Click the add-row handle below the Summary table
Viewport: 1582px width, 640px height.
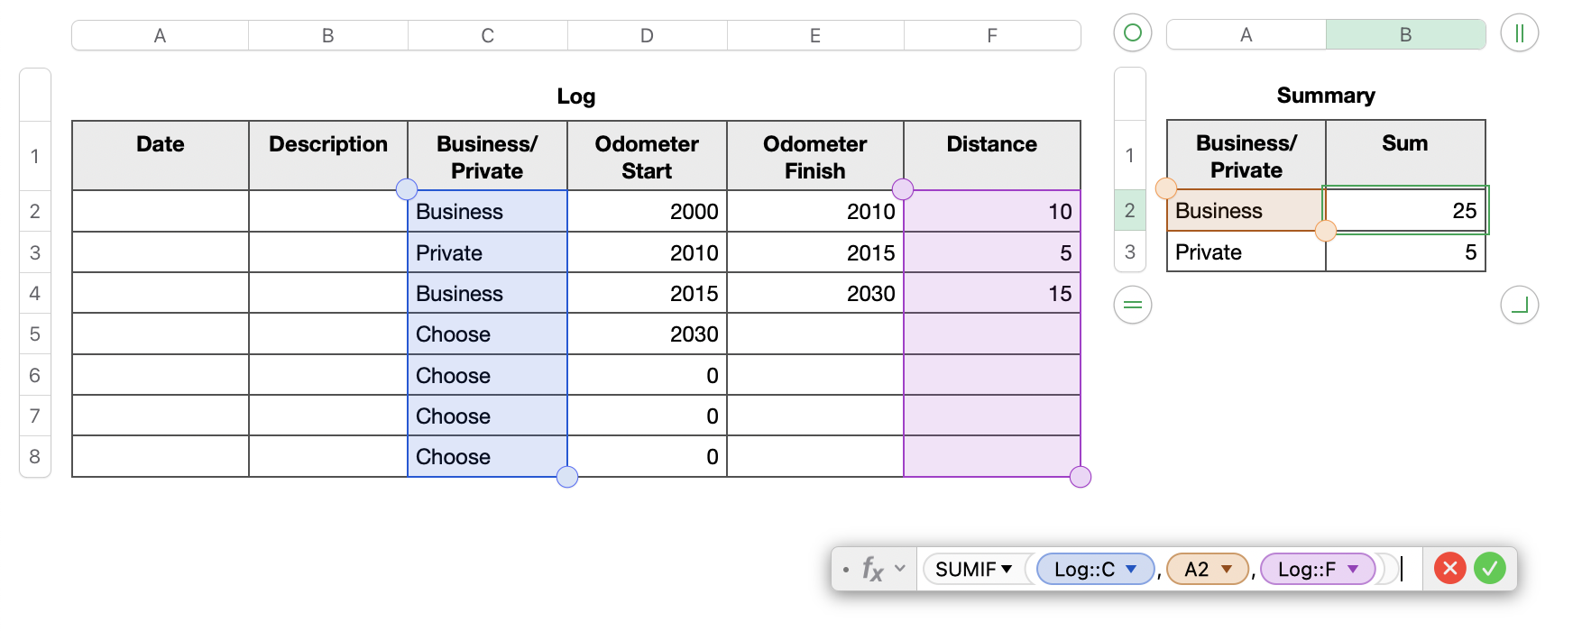pos(1133,305)
